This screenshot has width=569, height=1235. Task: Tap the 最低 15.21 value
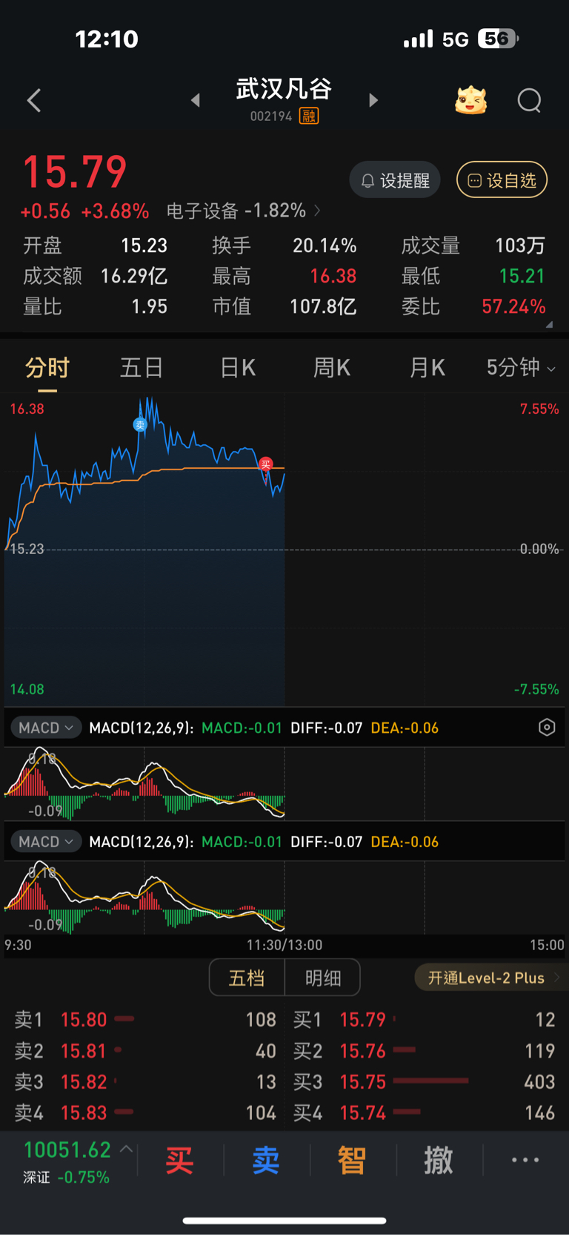(x=522, y=276)
